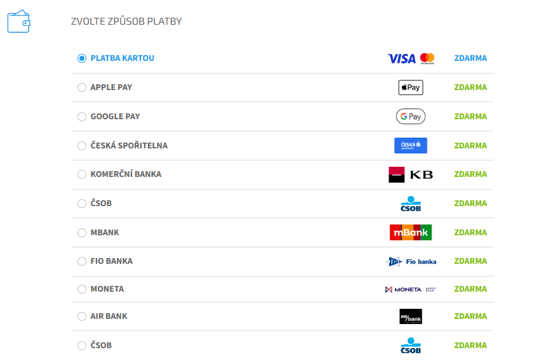This screenshot has width=534, height=364.
Task: Choose the Google Pay radio button
Action: [82, 117]
